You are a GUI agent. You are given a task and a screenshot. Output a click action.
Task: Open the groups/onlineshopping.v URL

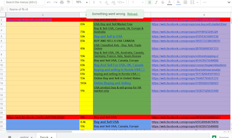(x=185, y=56)
